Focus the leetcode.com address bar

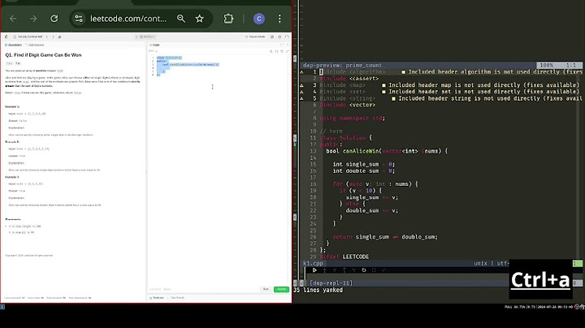pos(128,19)
